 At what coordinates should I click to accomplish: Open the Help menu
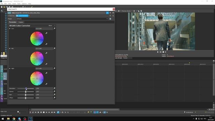click(x=30, y=4)
